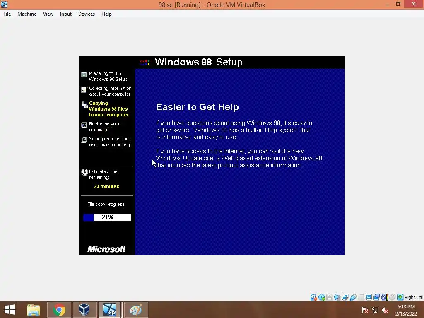The height and width of the screenshot is (318, 424).
Task: Click the virtualization CPU load status icon
Action: (x=385, y=297)
